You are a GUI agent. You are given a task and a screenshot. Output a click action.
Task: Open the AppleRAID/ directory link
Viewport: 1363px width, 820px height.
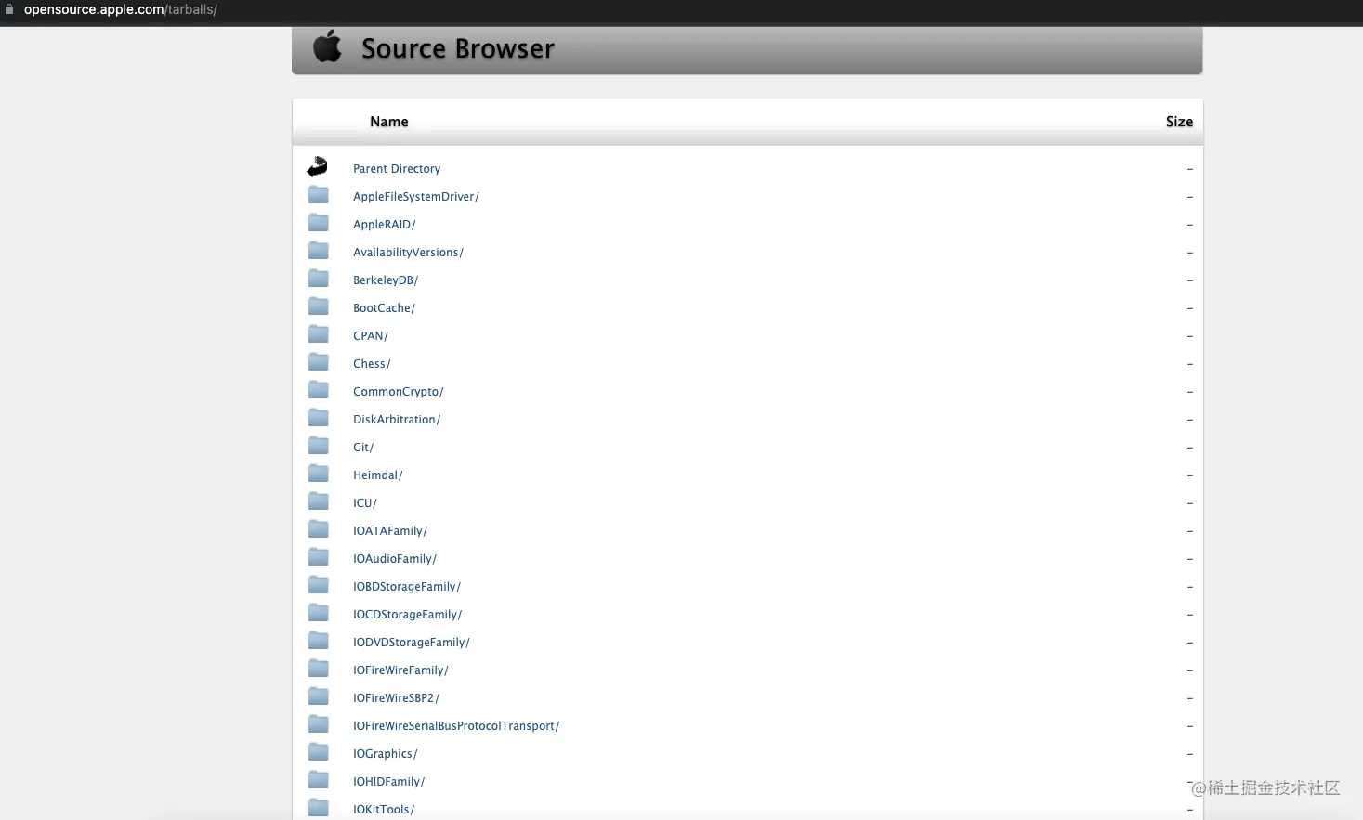coord(385,225)
